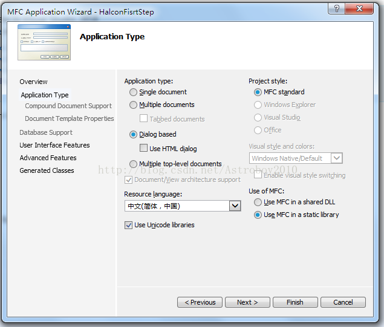Select Multiple documents application type
384x327 pixels.
click(133, 105)
